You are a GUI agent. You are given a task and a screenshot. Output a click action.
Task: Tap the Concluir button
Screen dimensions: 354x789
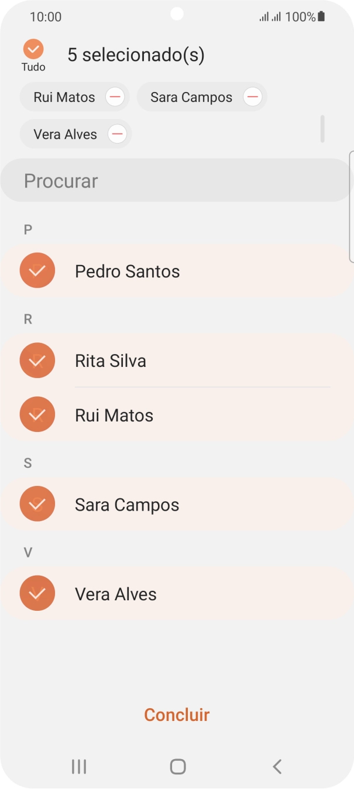(177, 715)
